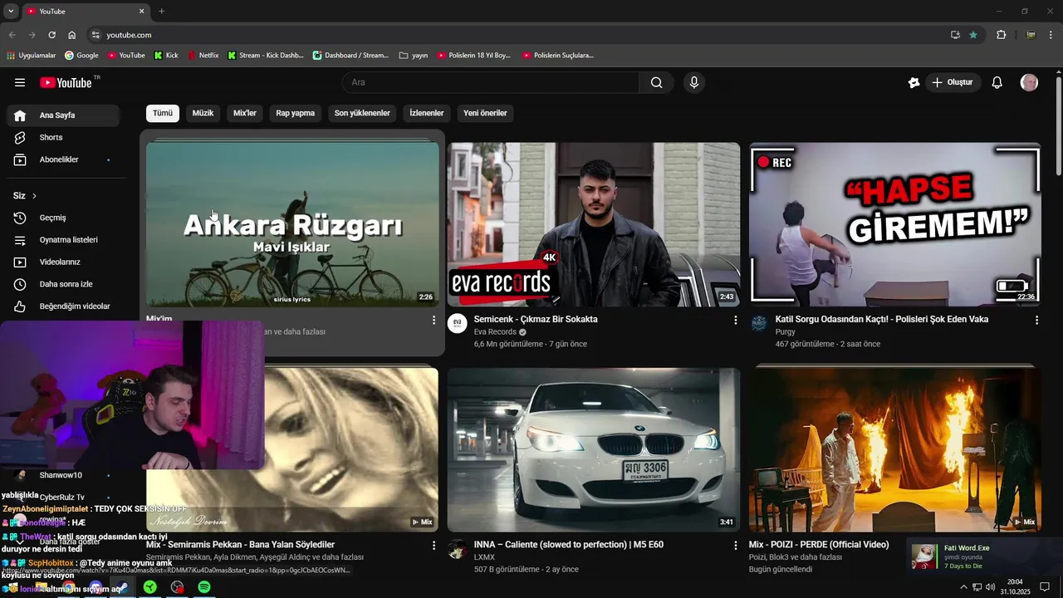The image size is (1063, 598).
Task: Open Oynatma listeleri in sidebar
Action: coord(63,240)
